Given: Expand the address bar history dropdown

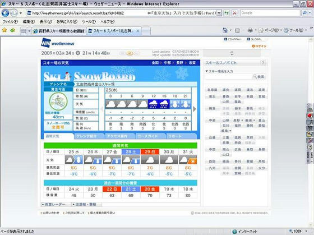Looking at the screenshot, I should [x=219, y=13].
